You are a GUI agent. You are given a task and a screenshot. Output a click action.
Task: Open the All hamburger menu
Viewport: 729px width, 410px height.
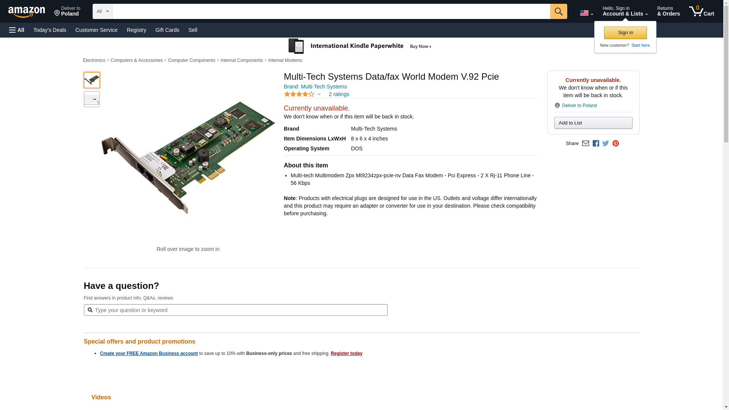click(x=17, y=30)
